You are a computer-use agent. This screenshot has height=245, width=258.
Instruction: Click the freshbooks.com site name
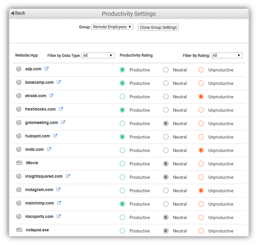click(40, 109)
